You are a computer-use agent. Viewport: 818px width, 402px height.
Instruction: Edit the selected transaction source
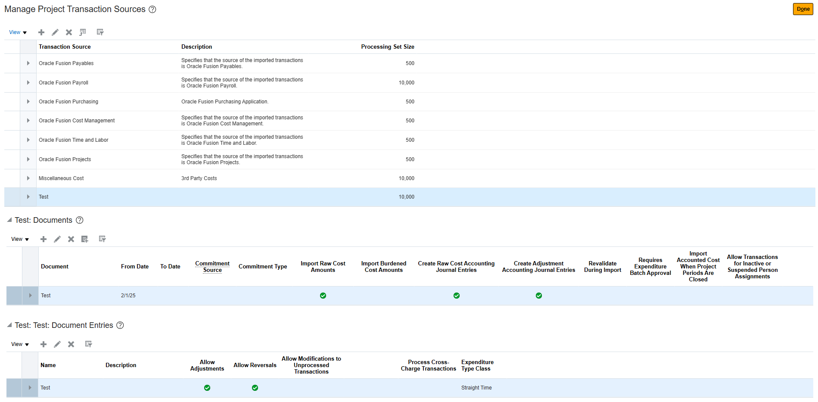55,32
